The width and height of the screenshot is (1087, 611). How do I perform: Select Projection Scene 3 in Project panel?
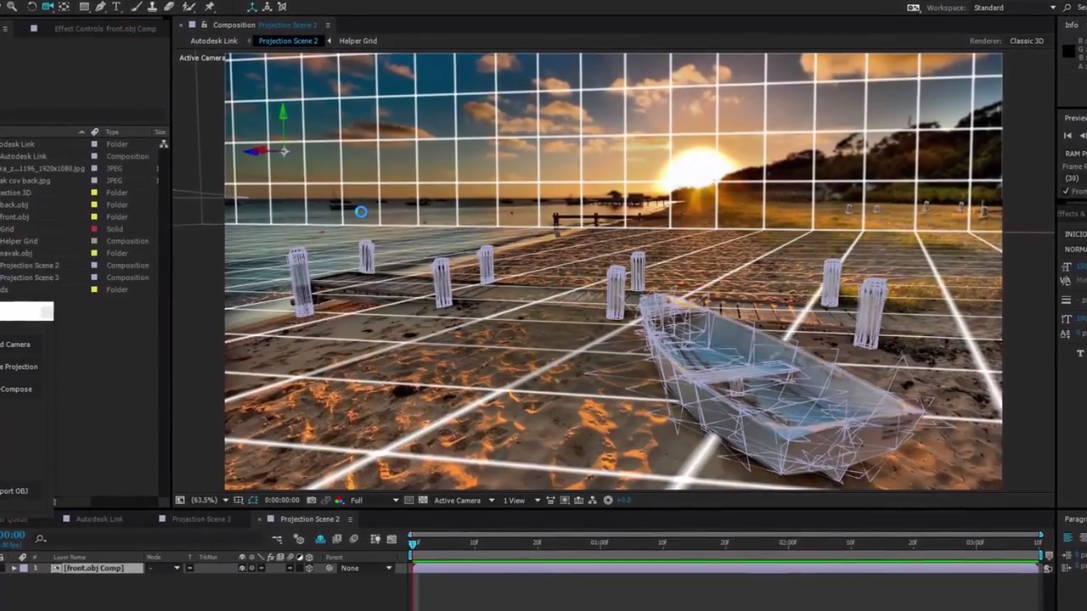tap(29, 277)
